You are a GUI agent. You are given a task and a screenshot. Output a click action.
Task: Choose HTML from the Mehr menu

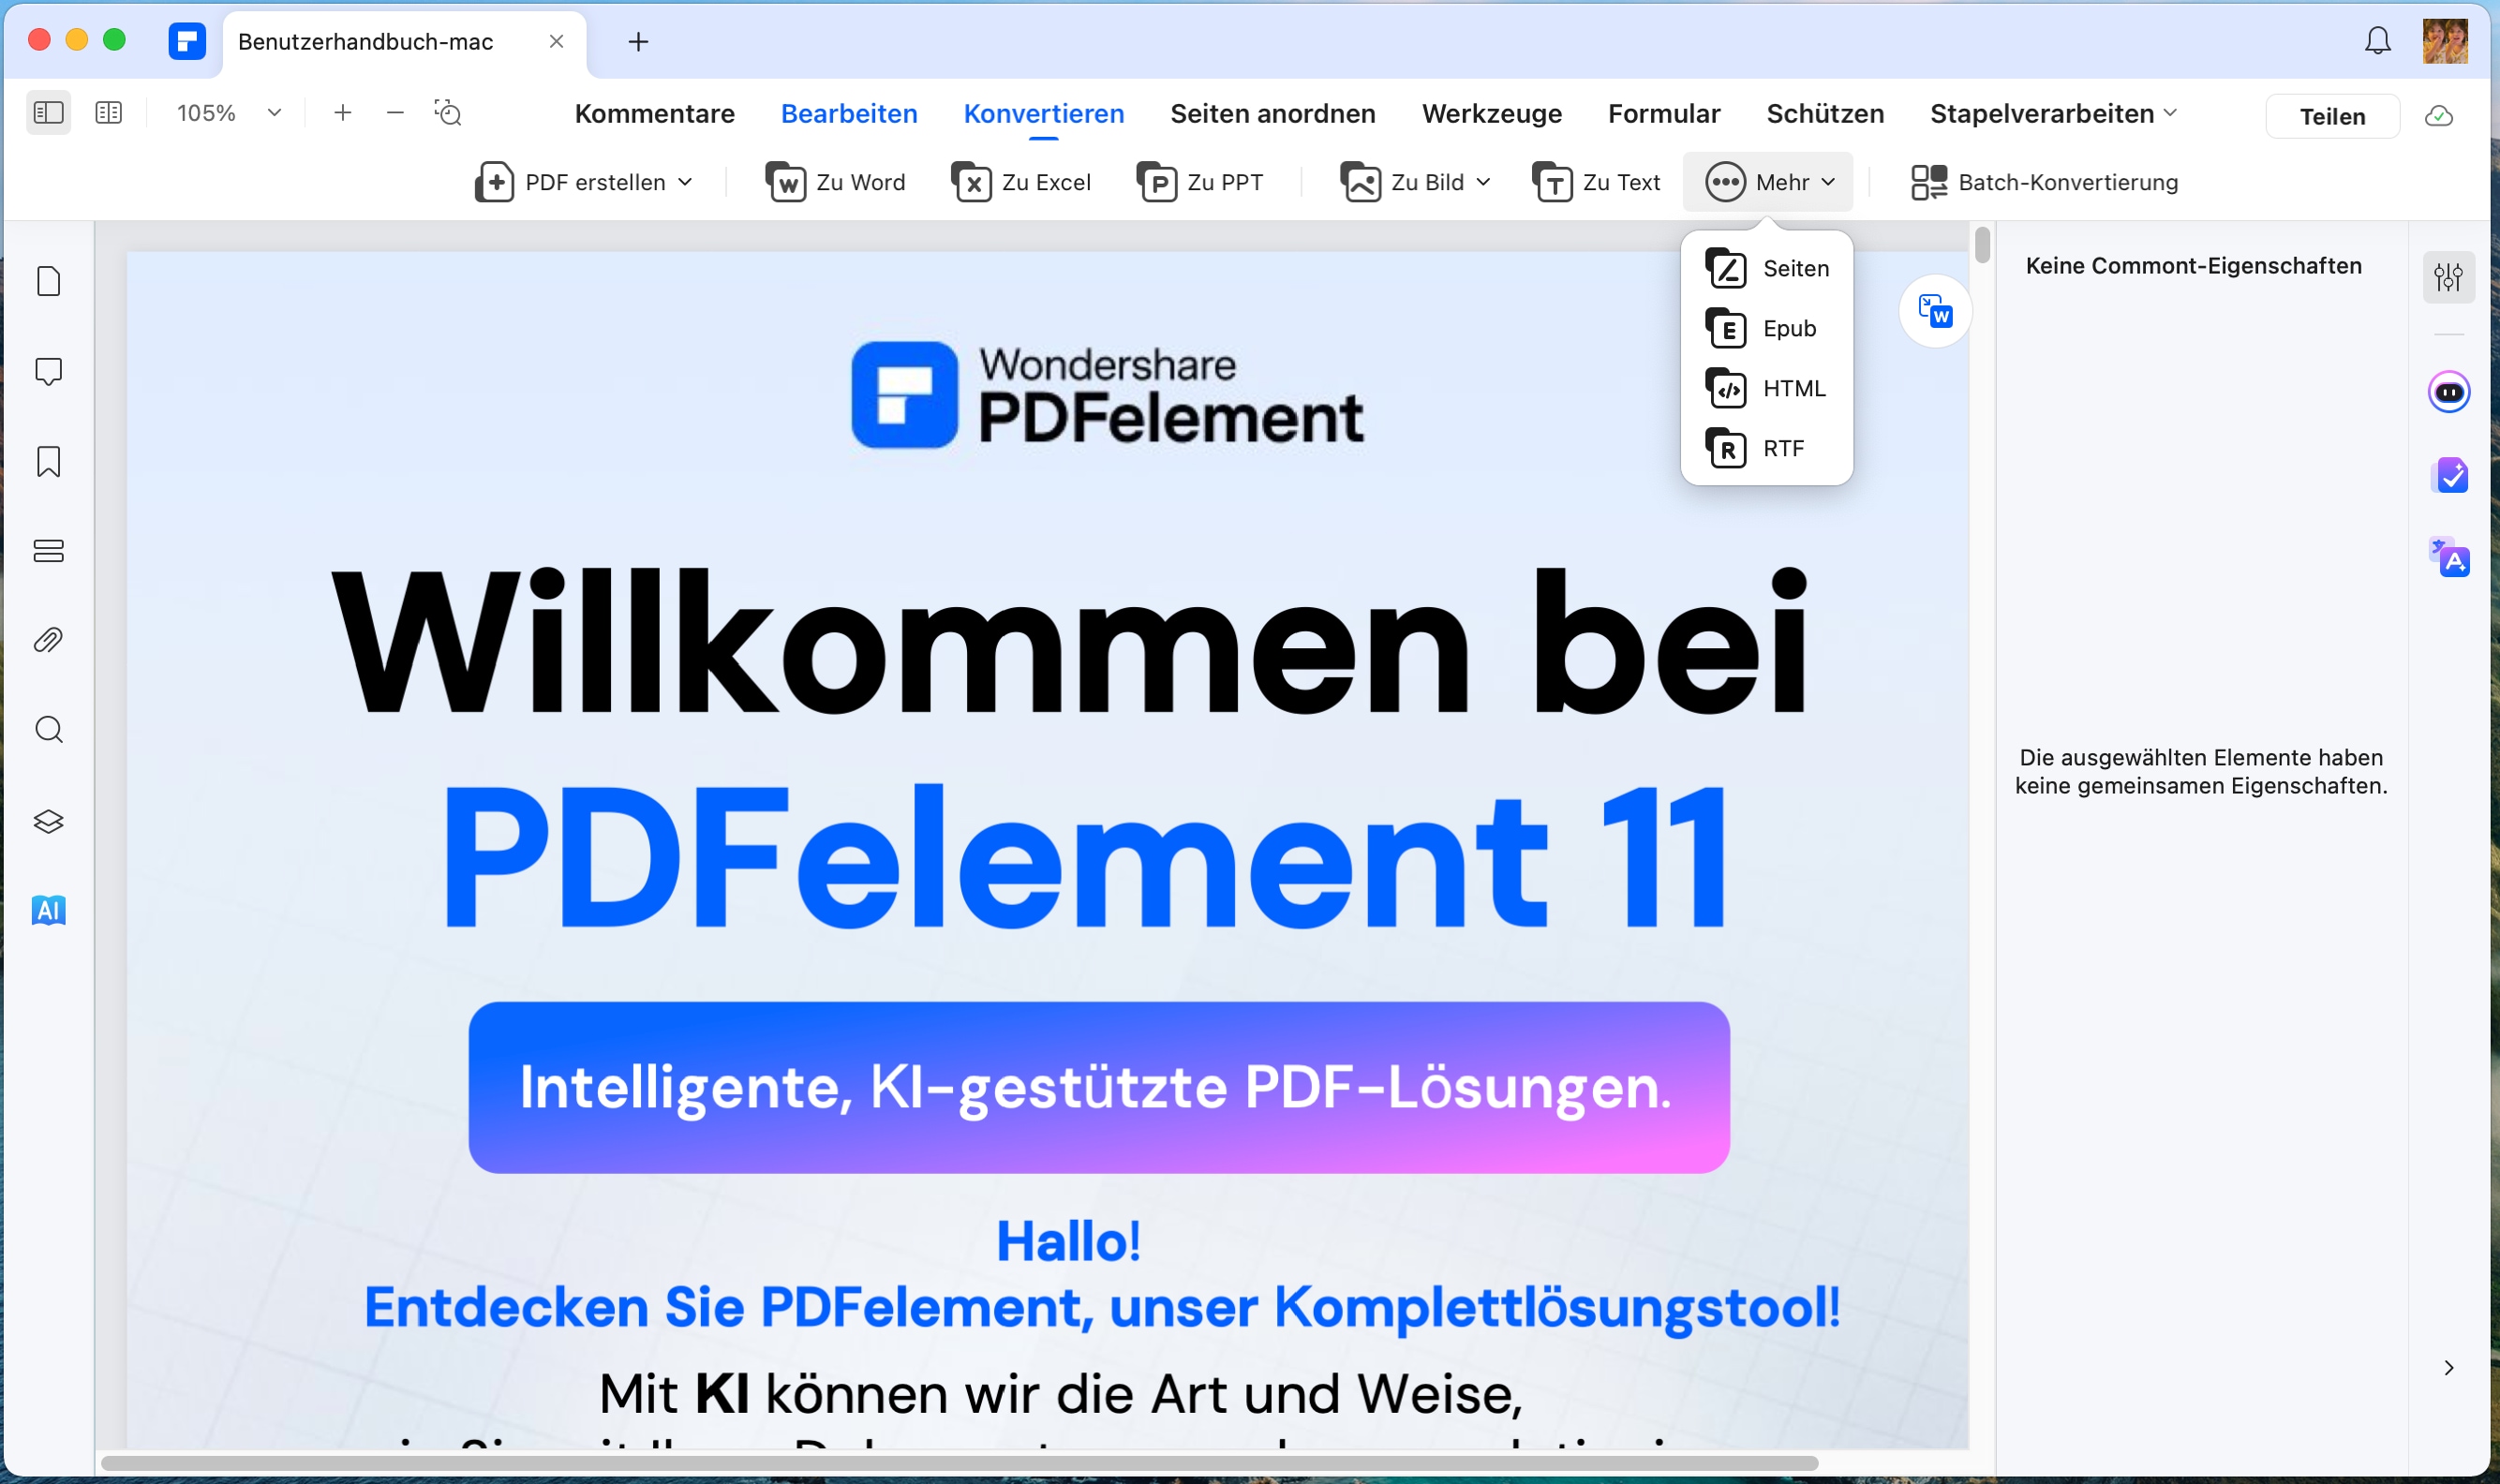click(x=1766, y=389)
